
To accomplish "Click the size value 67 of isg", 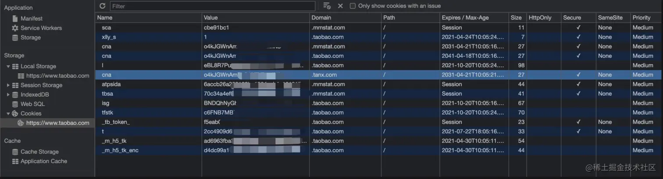I will [521, 103].
